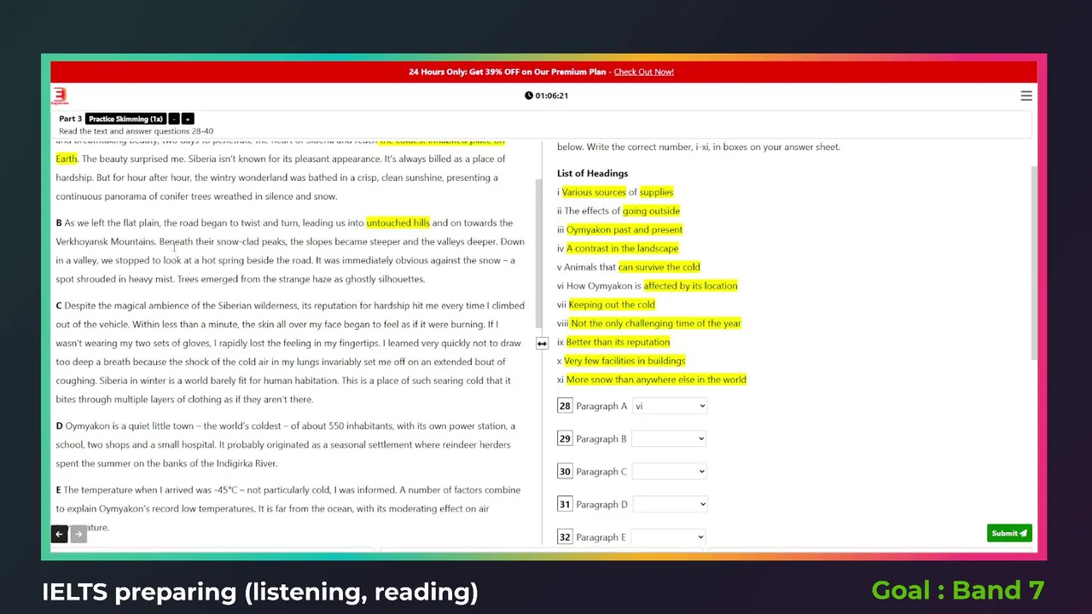Viewport: 1092px width, 614px height.
Task: Open the Paragraph C answer dropdown
Action: click(x=670, y=472)
